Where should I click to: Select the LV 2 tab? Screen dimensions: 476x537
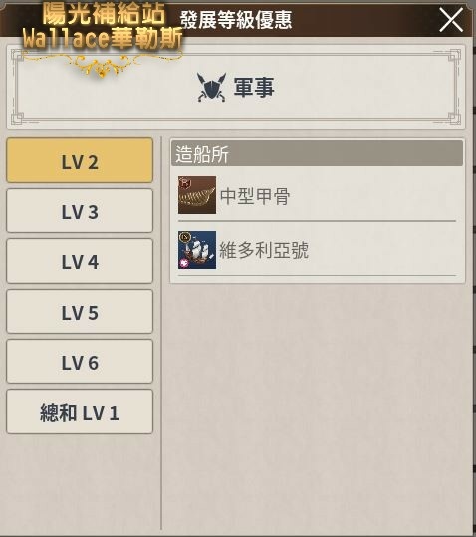(x=80, y=160)
